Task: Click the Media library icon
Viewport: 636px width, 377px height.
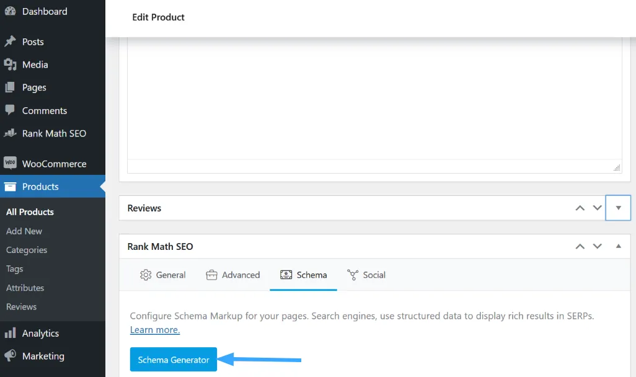Action: (x=10, y=64)
